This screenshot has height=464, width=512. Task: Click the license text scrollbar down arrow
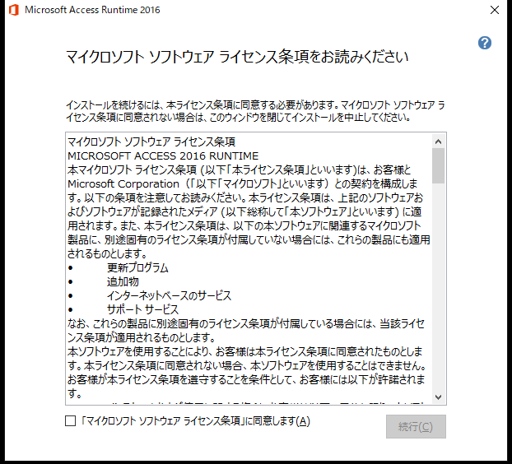click(x=438, y=397)
